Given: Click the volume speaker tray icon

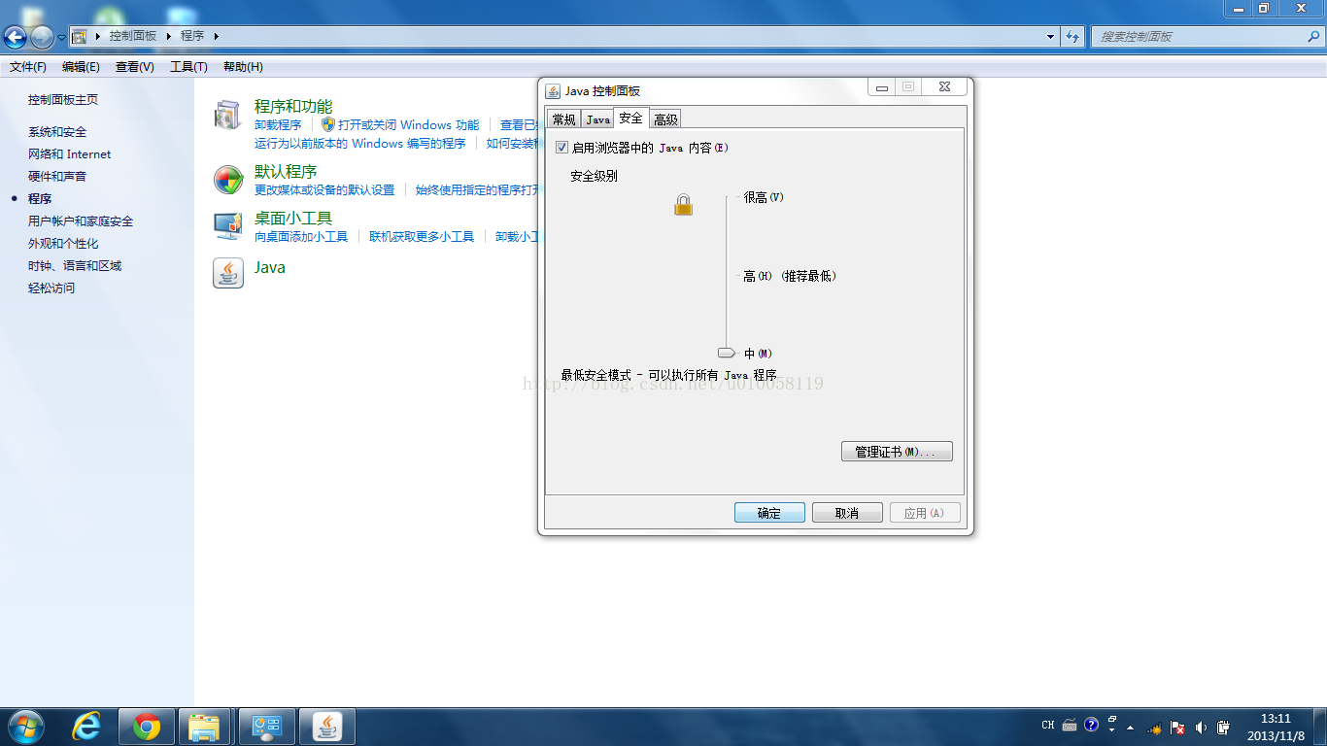Looking at the screenshot, I should click(x=1201, y=727).
